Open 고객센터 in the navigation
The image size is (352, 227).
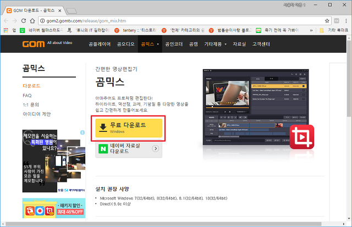tap(261, 44)
